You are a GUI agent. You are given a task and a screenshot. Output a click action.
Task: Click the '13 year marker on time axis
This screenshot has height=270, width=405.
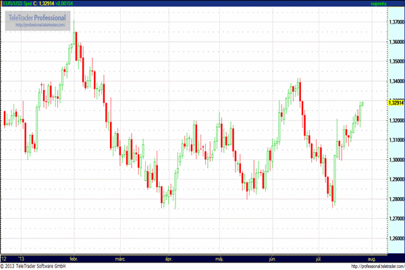pos(22,258)
